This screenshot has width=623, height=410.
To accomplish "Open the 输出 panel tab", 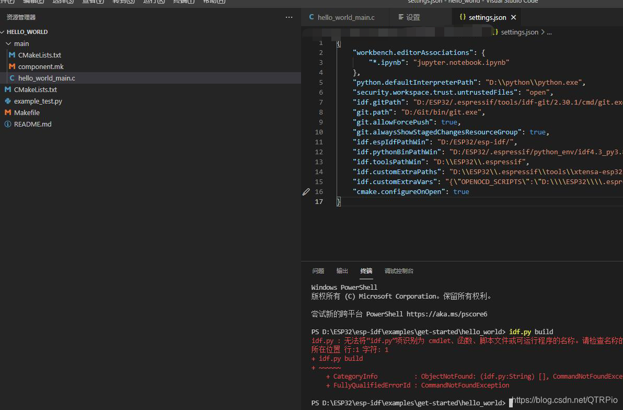I will click(342, 271).
